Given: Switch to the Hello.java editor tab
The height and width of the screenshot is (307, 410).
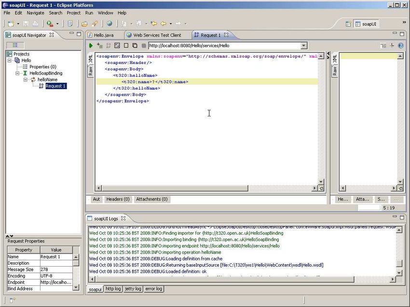Looking at the screenshot, I should click(104, 35).
